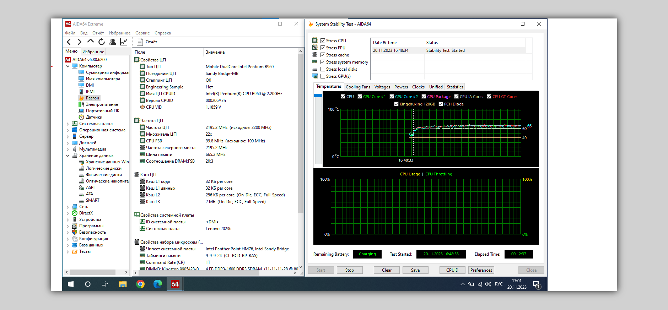Screen dimensions: 668x310
Task: Select the Разгон flame item in tree
Action: (89, 98)
